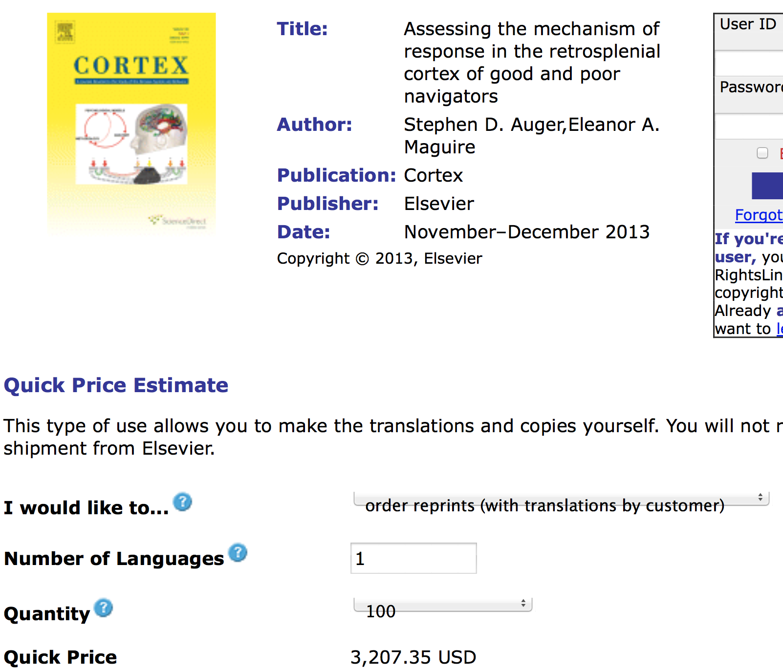Open help icon next to Number of Languages
Viewport: 783px width, 671px height.
click(x=238, y=553)
